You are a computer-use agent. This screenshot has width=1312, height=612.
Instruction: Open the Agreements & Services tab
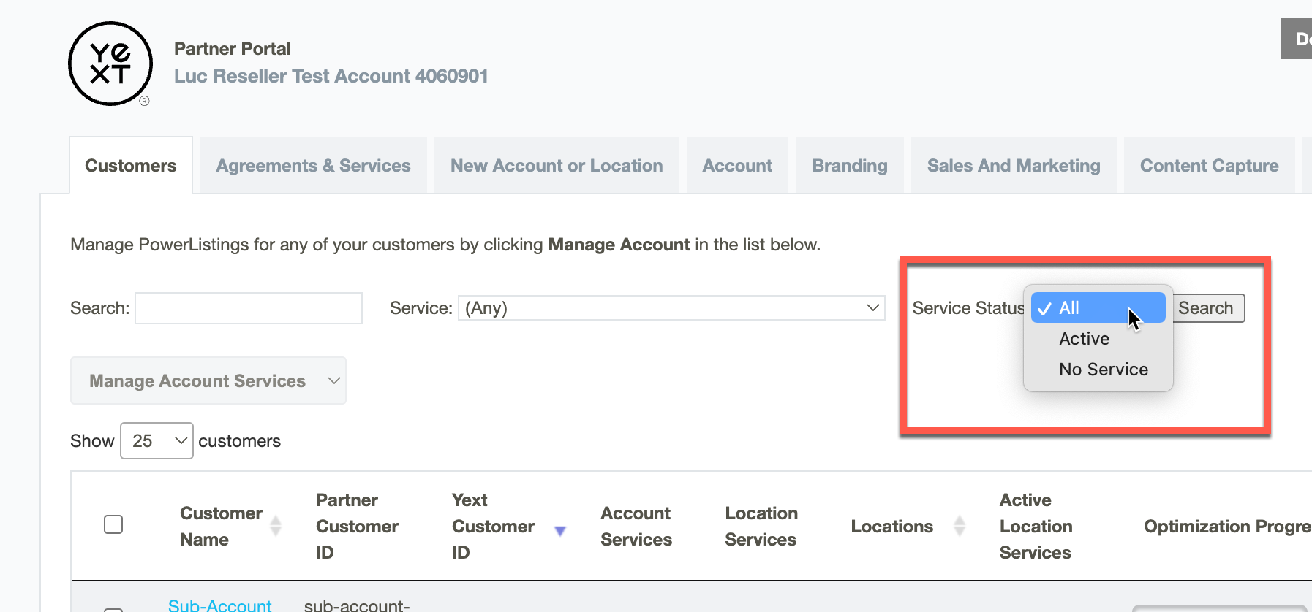click(x=313, y=166)
